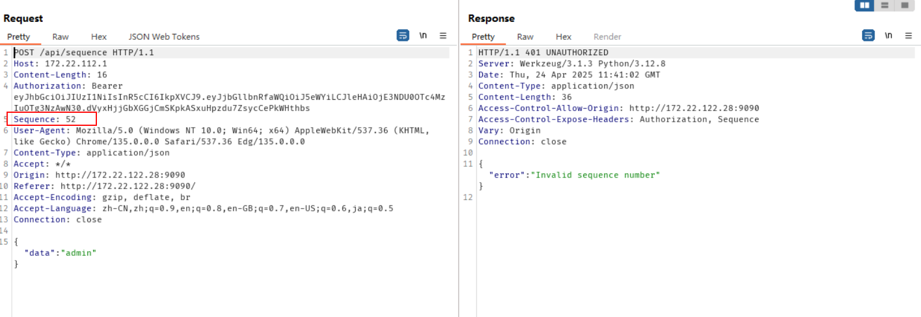Click response Connection: close header
Image resolution: width=921 pixels, height=317 pixels.
tap(522, 142)
